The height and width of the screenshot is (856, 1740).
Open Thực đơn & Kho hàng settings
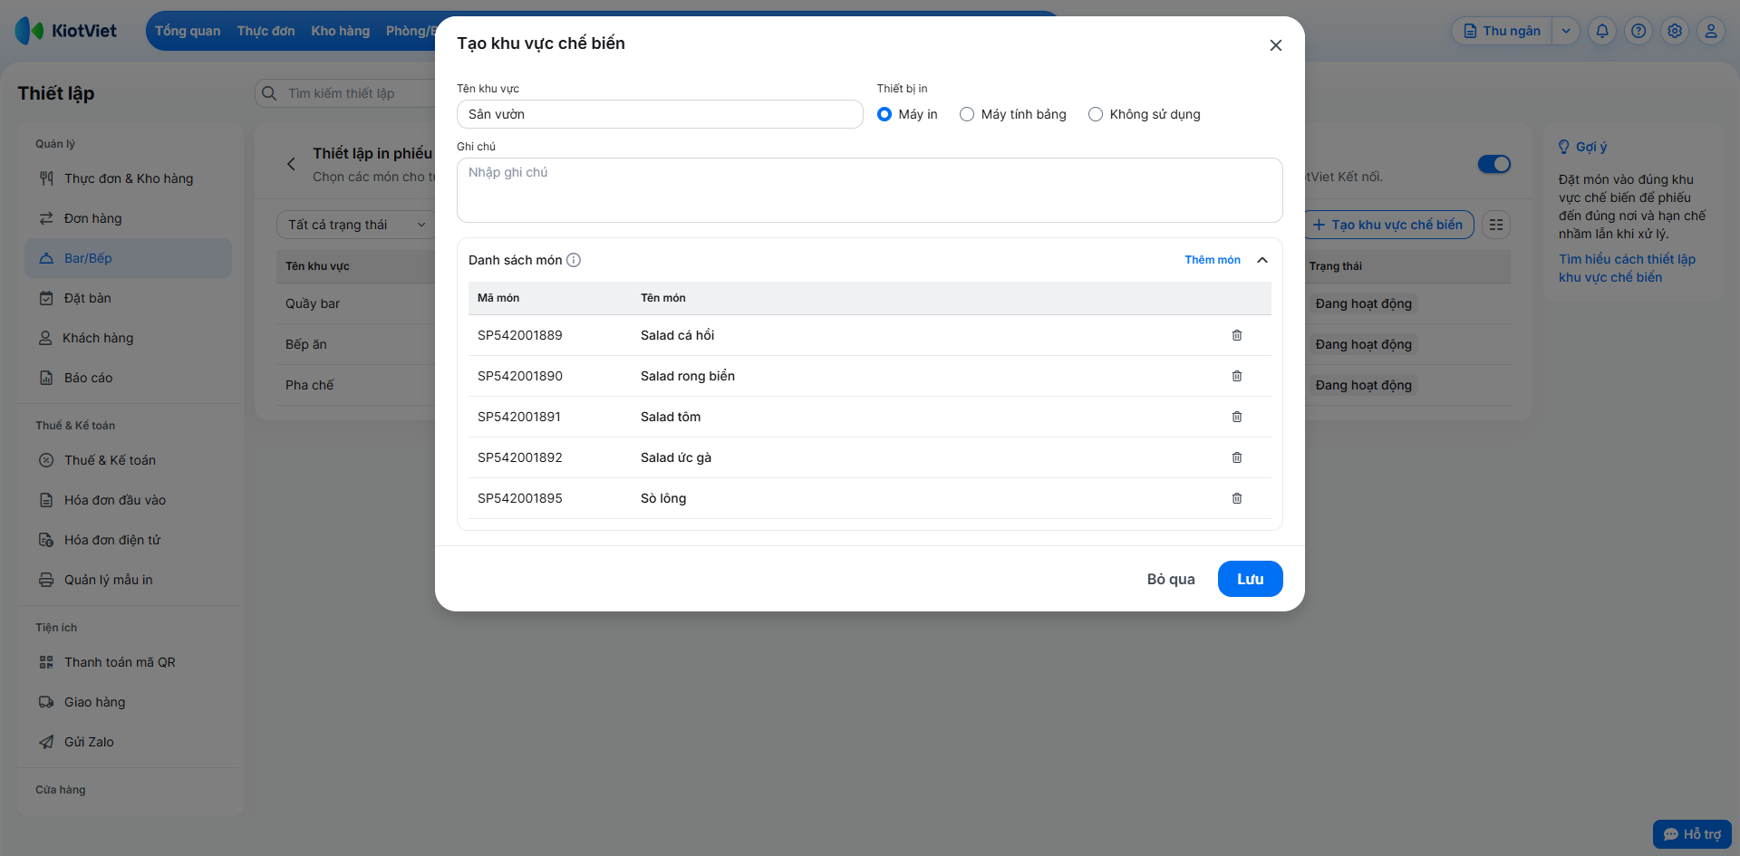129,178
